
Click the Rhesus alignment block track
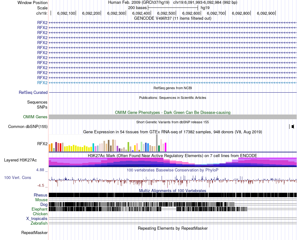173,195
